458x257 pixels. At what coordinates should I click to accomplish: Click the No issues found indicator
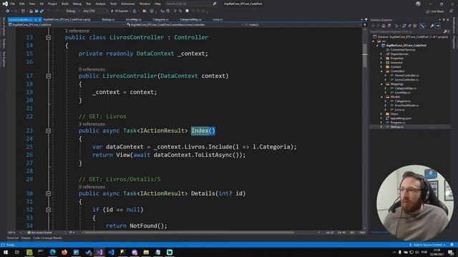tap(39, 233)
